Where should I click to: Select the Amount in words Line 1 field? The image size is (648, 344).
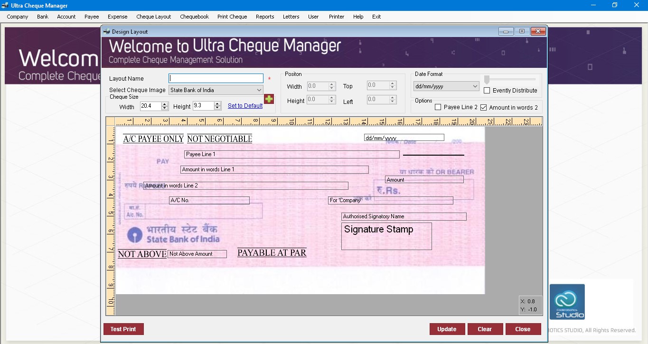click(274, 169)
